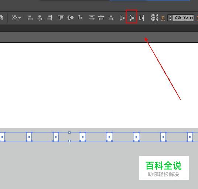The height and width of the screenshot is (189, 198).
Task: Click the X coordinate label
Action: [163, 18]
